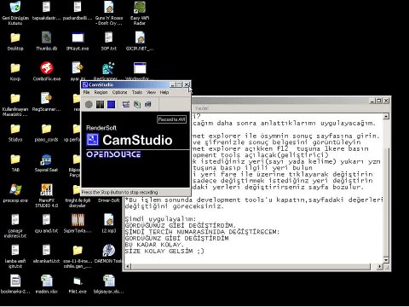Select the Desktop folder icon

[15, 38]
